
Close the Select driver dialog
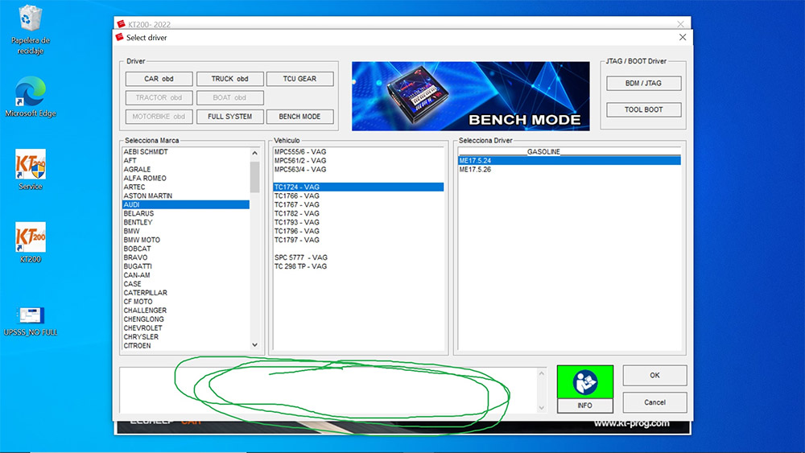683,38
